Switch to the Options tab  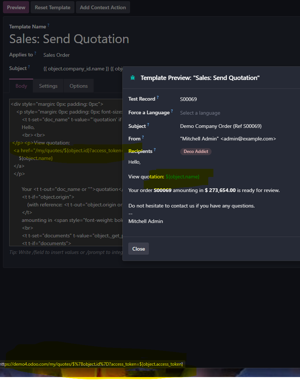tap(79, 86)
